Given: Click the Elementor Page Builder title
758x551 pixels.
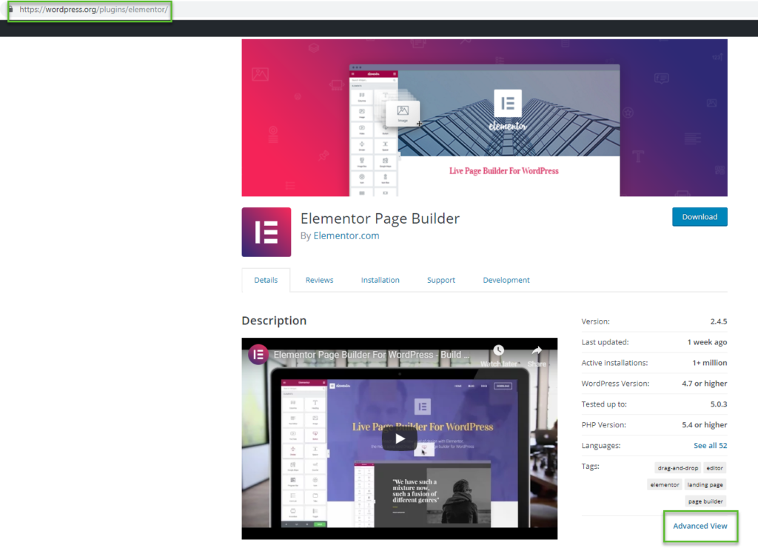Looking at the screenshot, I should 380,218.
